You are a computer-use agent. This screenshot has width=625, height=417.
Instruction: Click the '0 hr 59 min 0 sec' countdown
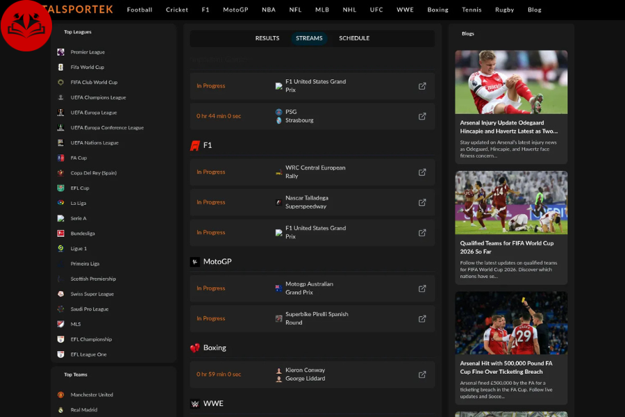coord(219,375)
